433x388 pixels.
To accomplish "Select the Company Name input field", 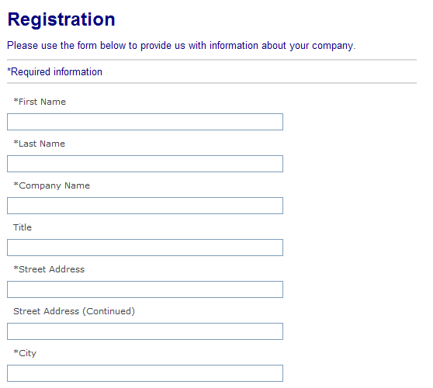I will [x=145, y=206].
